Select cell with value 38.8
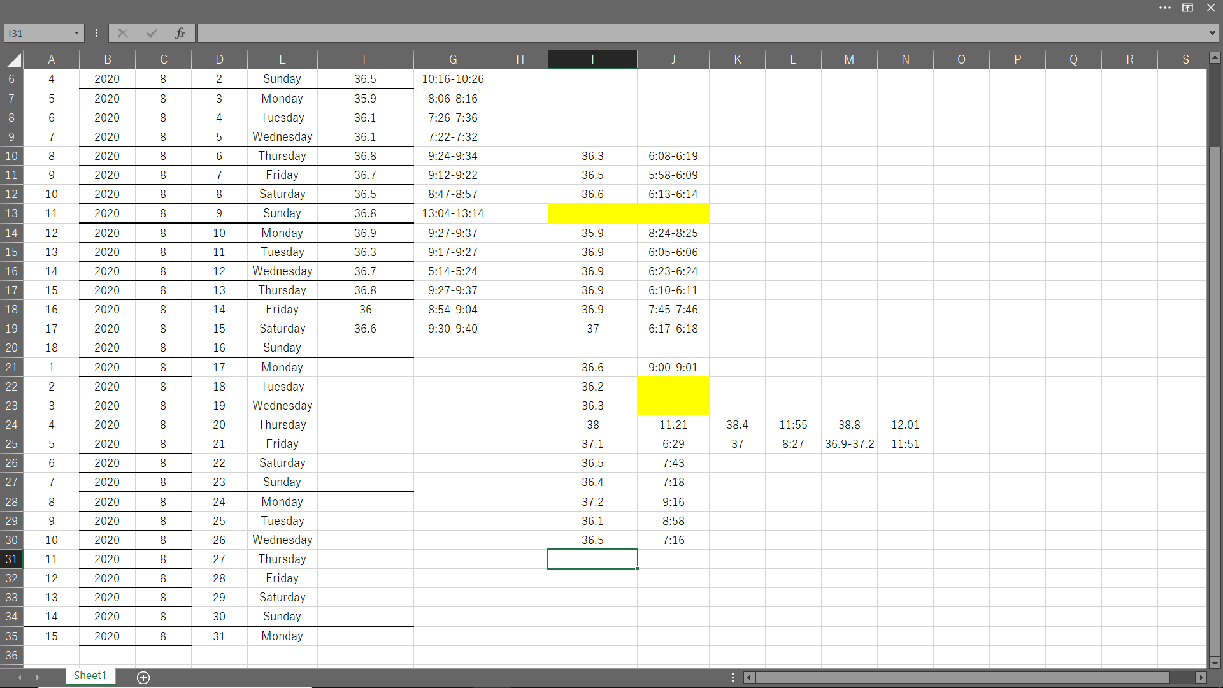1223x688 pixels. pos(849,425)
